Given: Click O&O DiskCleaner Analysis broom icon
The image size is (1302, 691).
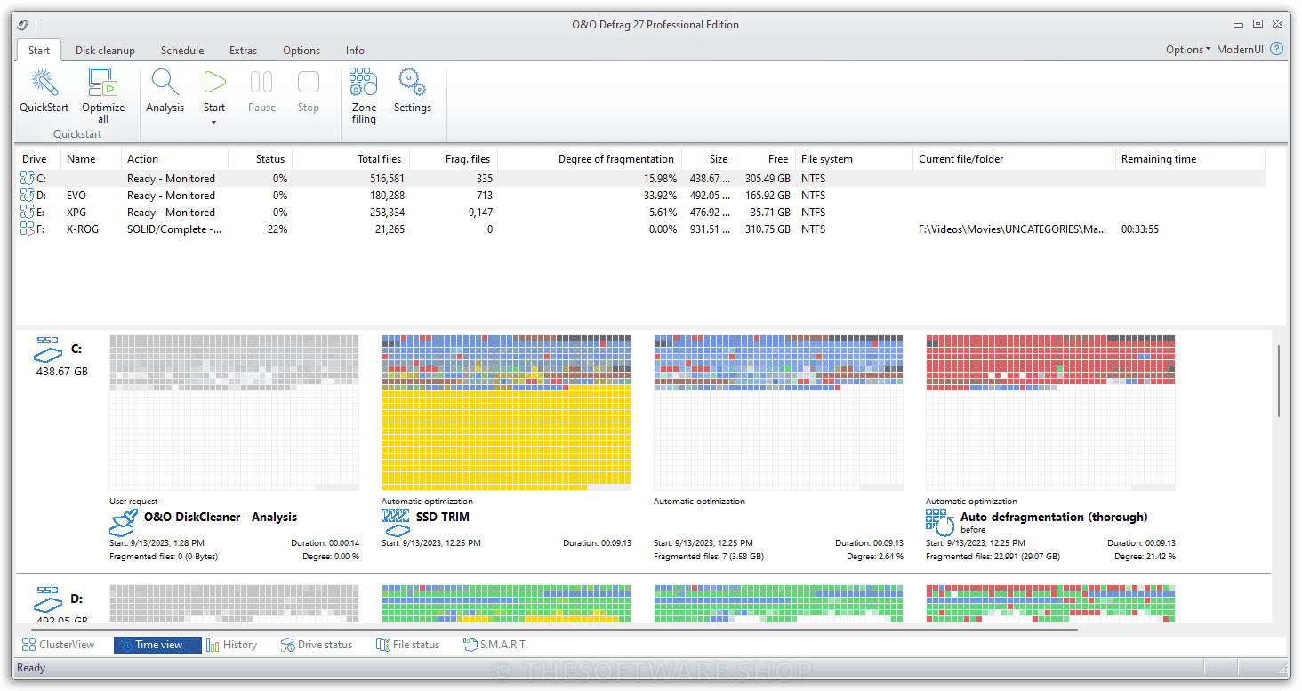Looking at the screenshot, I should [124, 522].
